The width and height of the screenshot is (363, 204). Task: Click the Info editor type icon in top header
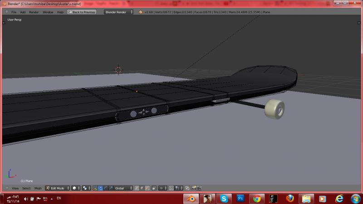click(x=6, y=12)
